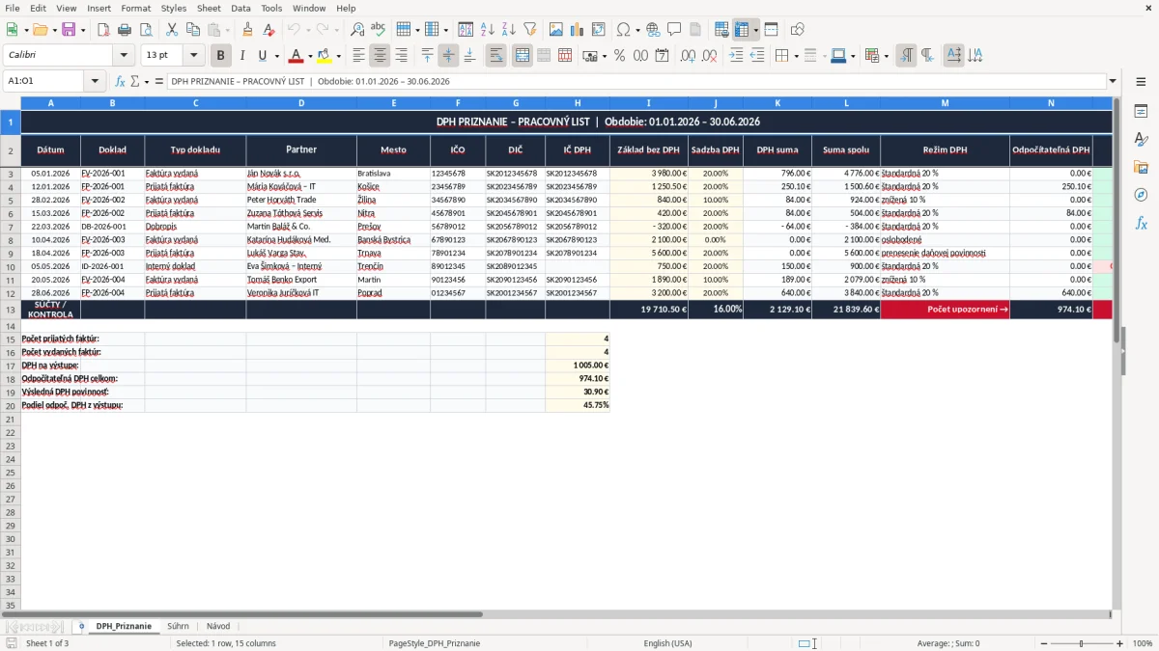This screenshot has height=651, width=1159.
Task: Format as percent icon
Action: [x=619, y=56]
